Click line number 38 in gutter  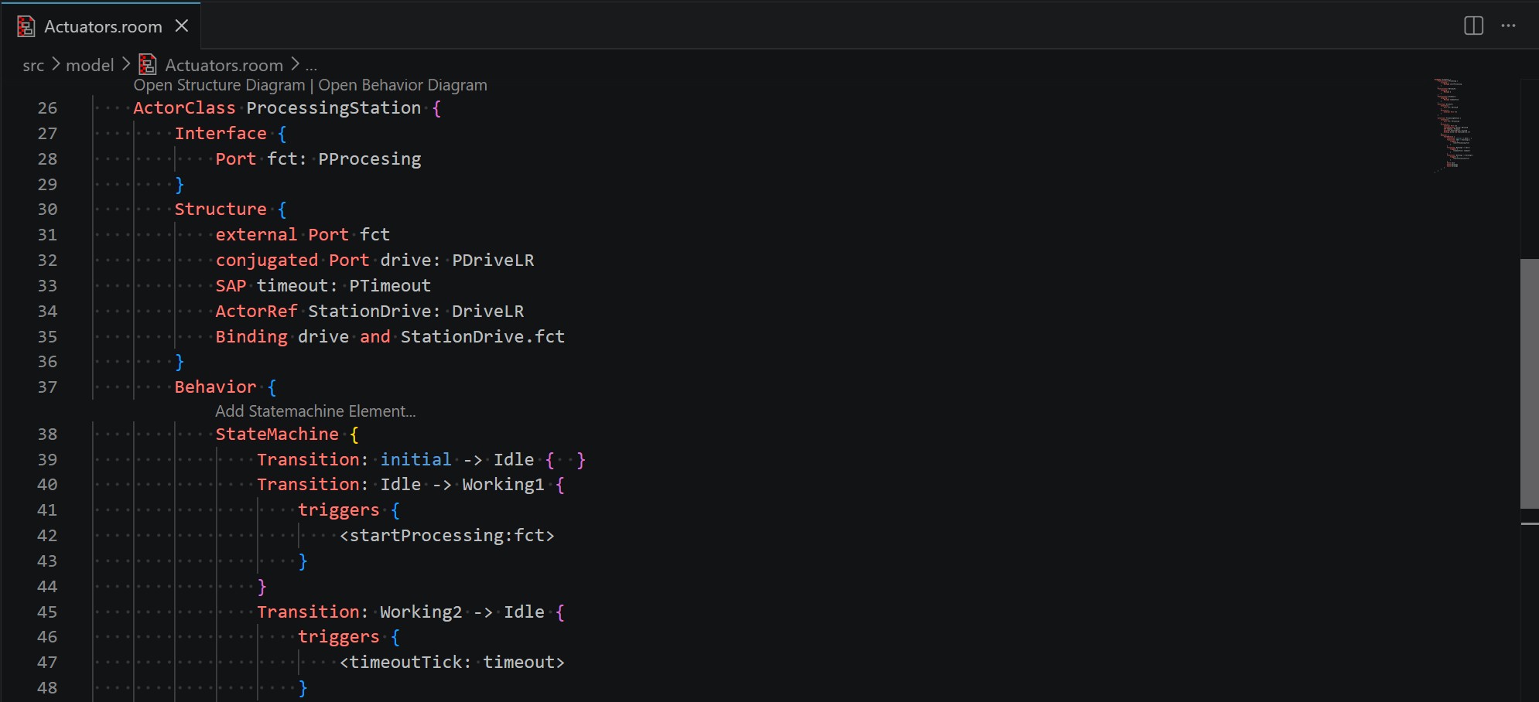47,434
